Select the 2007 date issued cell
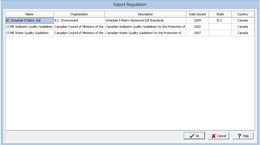Image resolution: width=260 pixels, height=145 pixels. click(197, 33)
